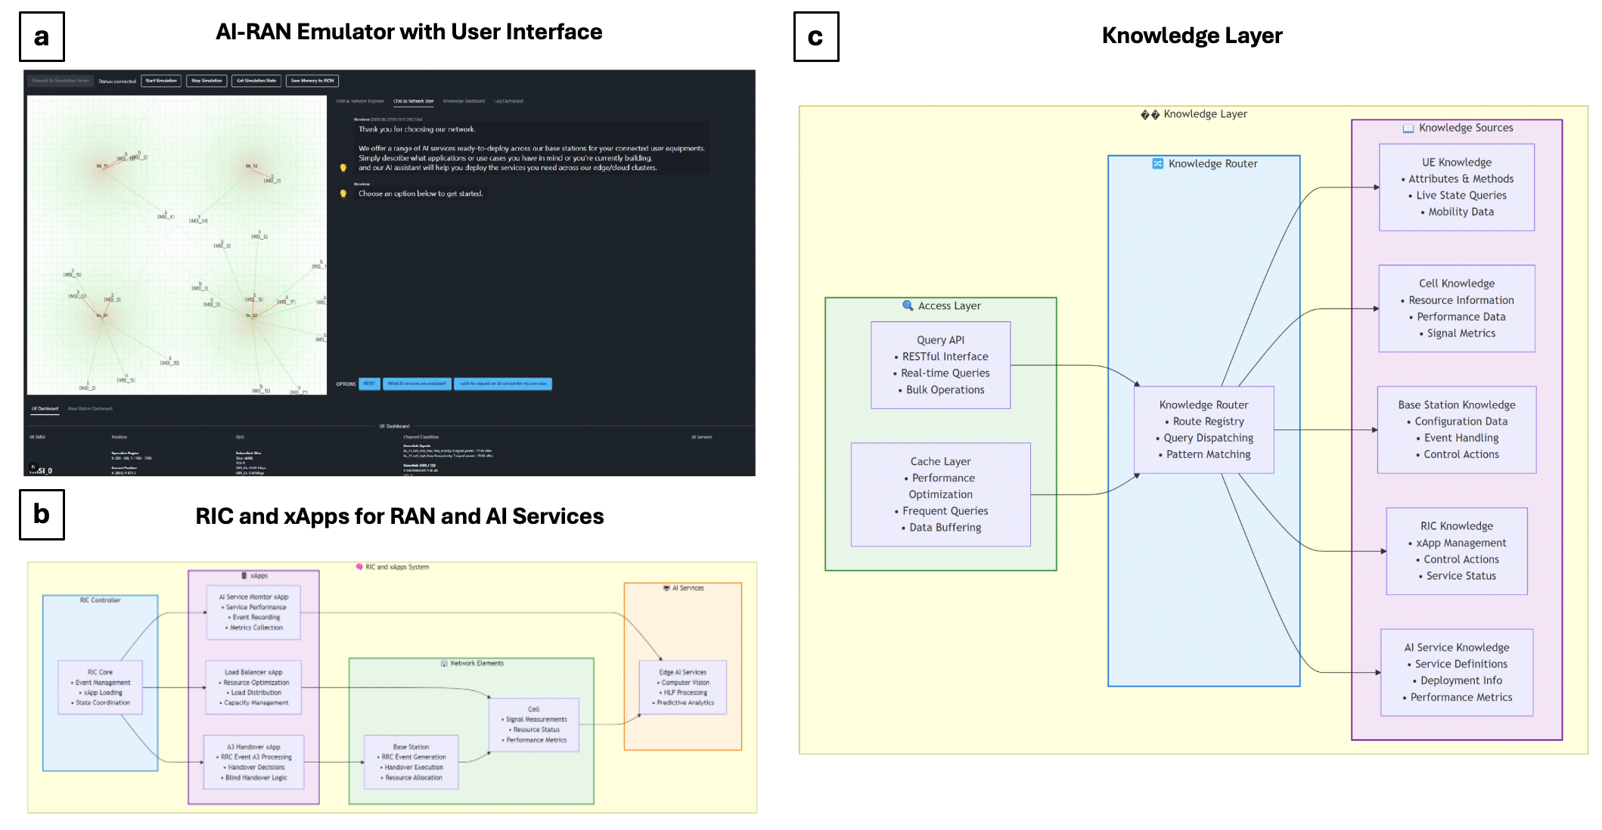Switch to the Knowledge Dashboard tab

(464, 101)
